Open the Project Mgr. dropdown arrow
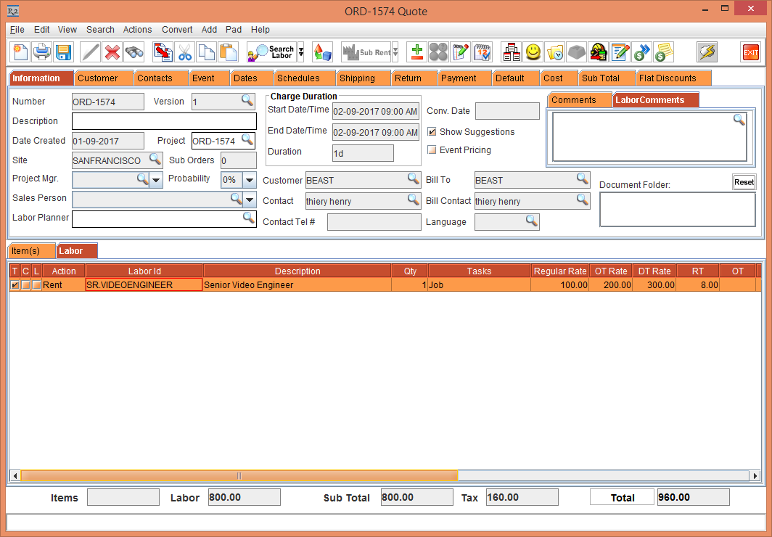 click(156, 180)
